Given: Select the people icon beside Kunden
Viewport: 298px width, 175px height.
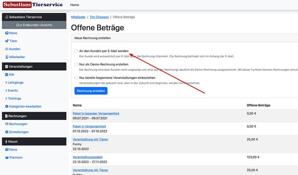Looking at the screenshot, I should click(6, 49).
